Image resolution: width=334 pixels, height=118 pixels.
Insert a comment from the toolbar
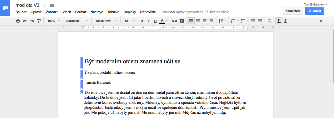(182, 21)
